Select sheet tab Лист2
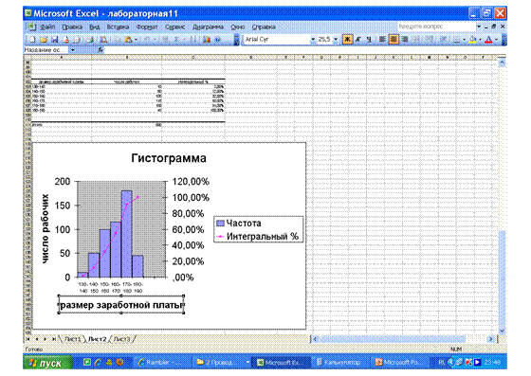The height and width of the screenshot is (376, 531). click(97, 339)
